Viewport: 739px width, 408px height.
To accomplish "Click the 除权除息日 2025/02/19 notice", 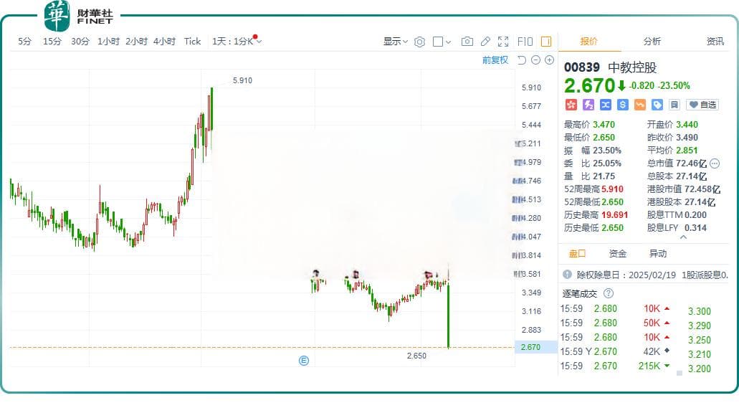I will [652, 275].
